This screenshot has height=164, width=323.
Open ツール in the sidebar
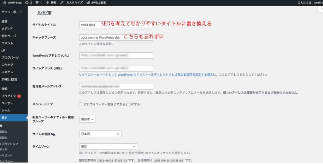pos(6,110)
